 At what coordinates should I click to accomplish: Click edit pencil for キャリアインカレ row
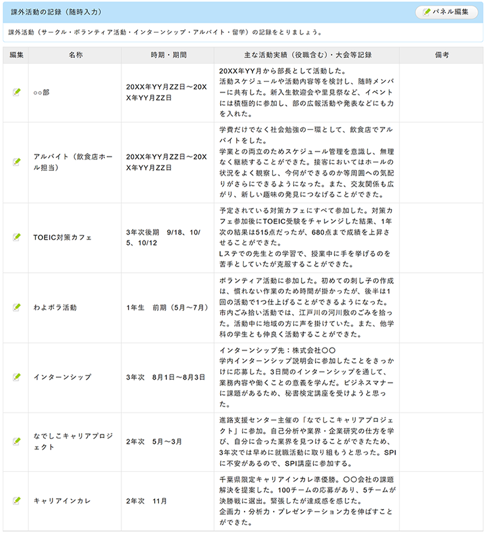tap(16, 500)
